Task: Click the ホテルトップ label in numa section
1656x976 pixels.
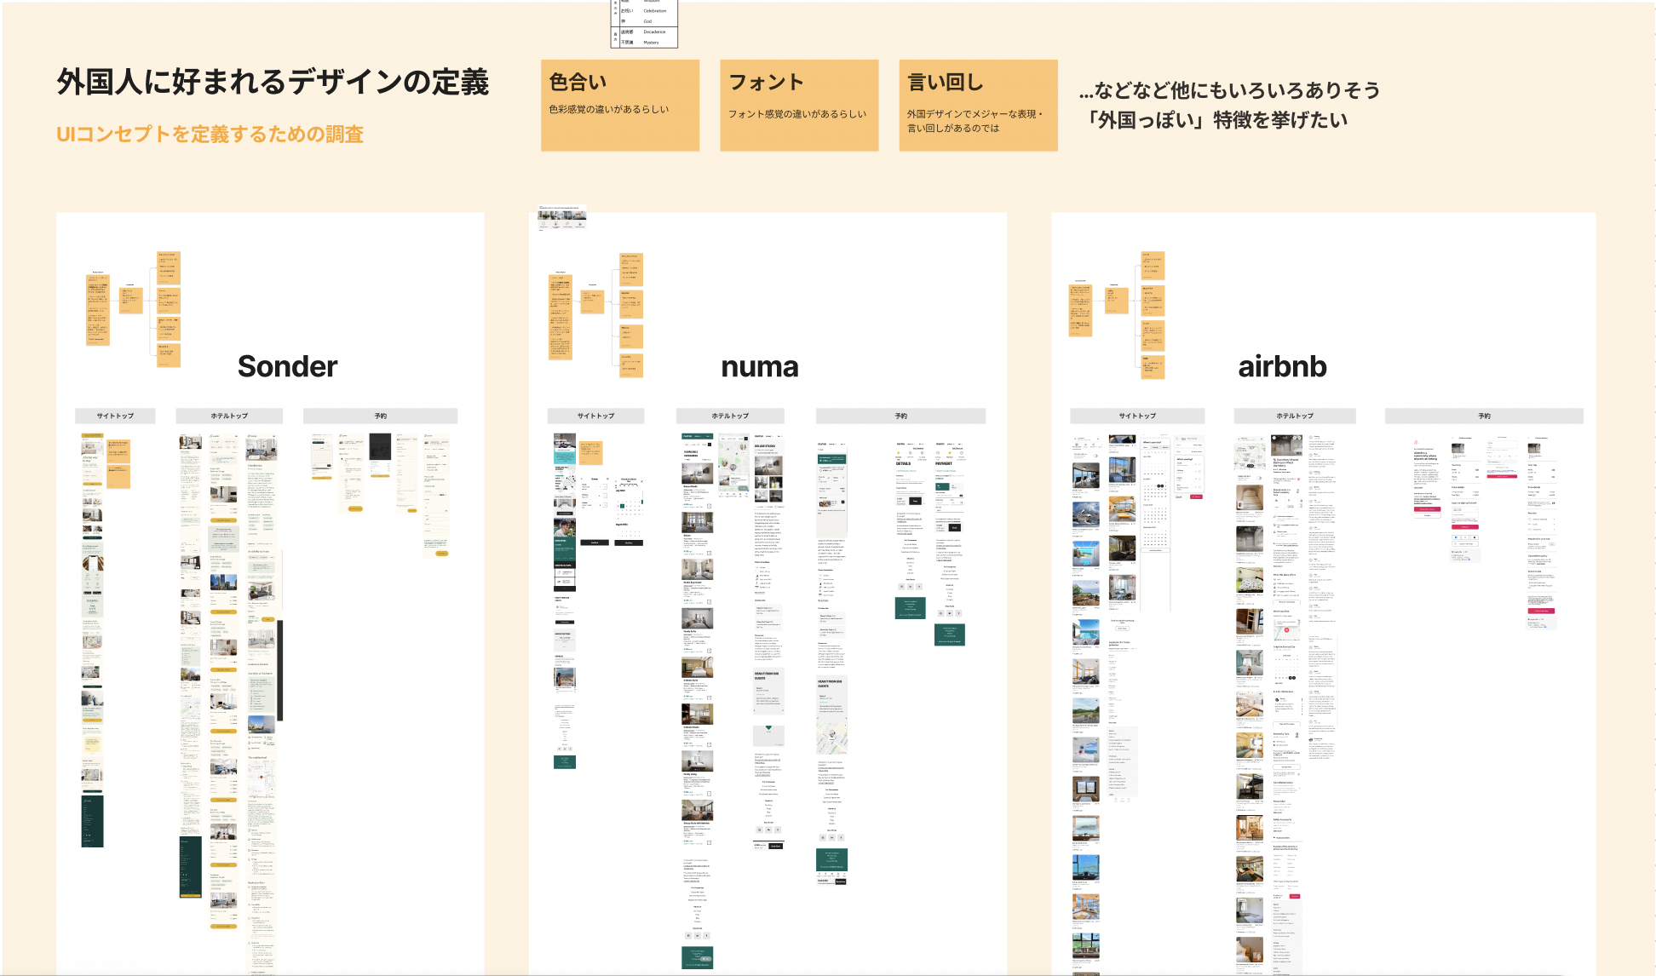Action: pos(730,416)
